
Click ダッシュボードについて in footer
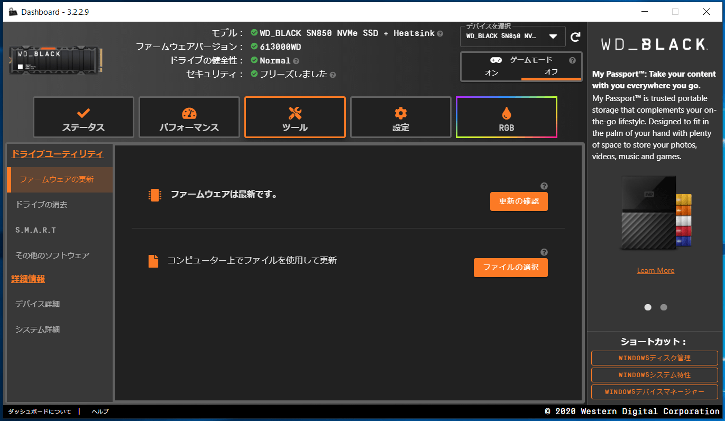point(40,411)
